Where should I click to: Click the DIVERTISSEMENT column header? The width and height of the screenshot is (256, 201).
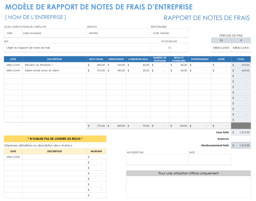coord(200,59)
